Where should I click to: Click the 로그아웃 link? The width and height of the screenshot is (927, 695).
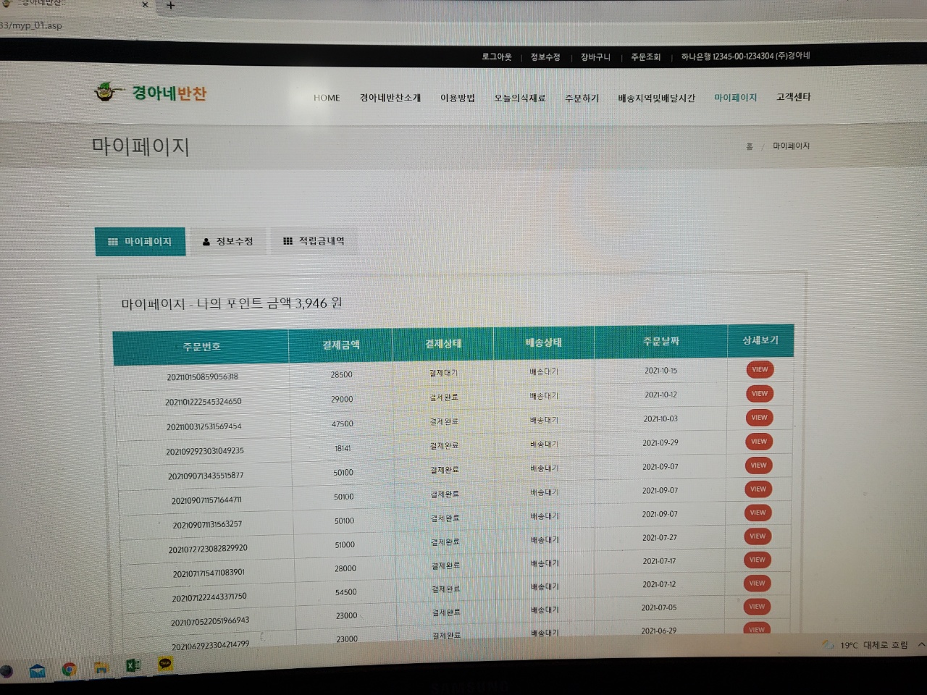pos(496,56)
